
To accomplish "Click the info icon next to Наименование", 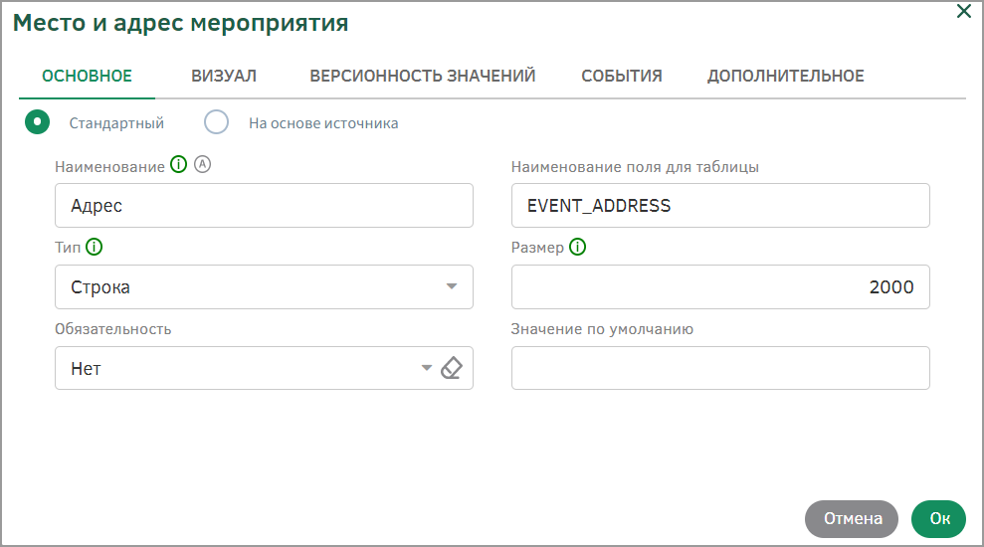I will tap(179, 165).
